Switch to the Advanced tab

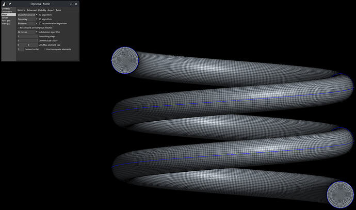(x=31, y=10)
